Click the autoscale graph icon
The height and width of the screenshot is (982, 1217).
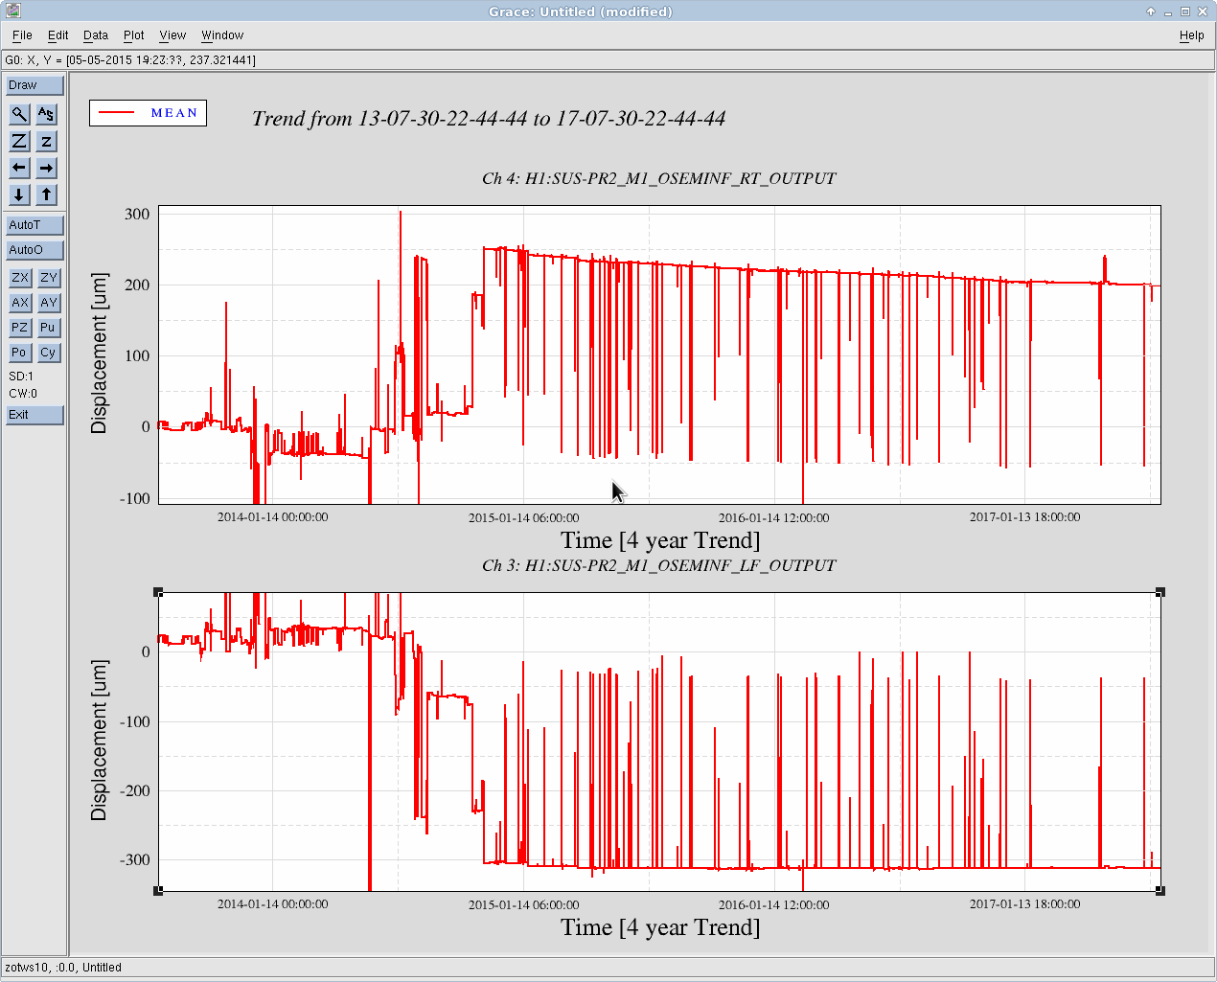tap(46, 114)
